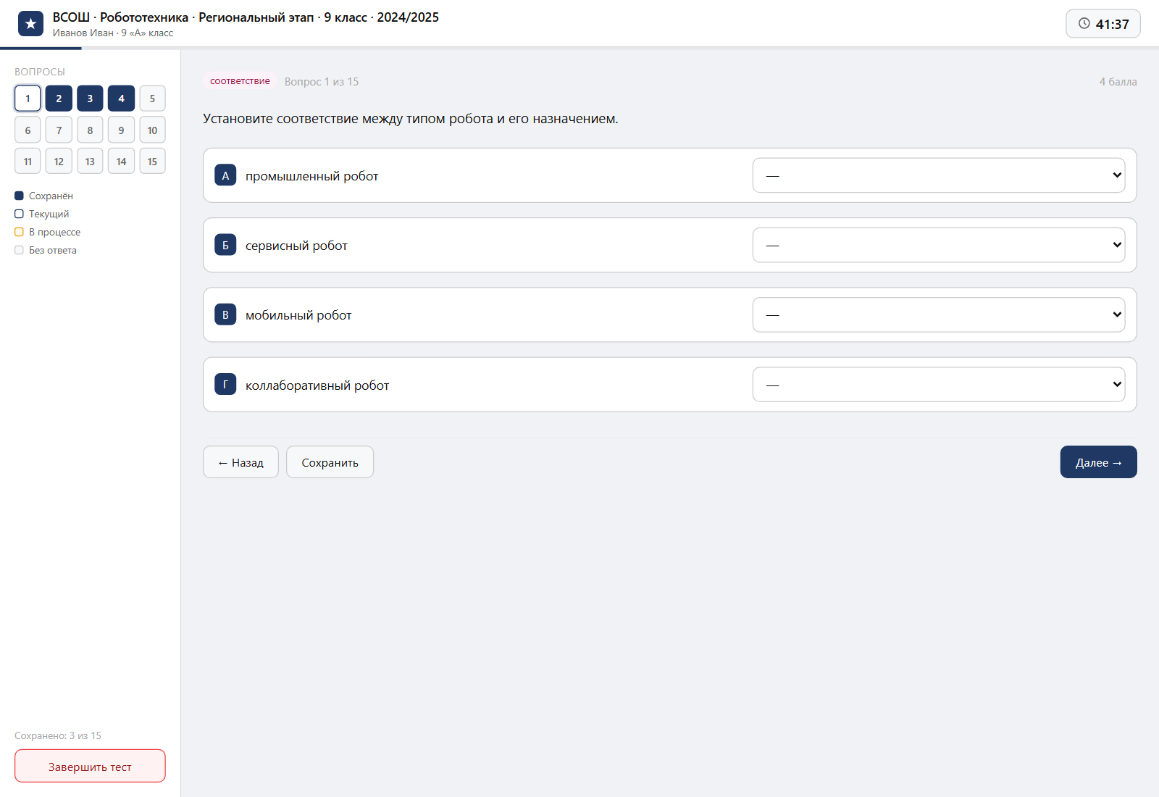Jump to question 5 in navigator
Viewport: 1159px width, 797px height.
coord(152,99)
